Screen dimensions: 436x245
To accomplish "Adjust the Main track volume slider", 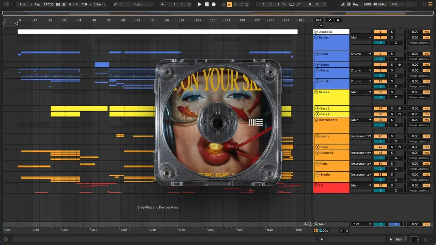I will click(x=380, y=224).
